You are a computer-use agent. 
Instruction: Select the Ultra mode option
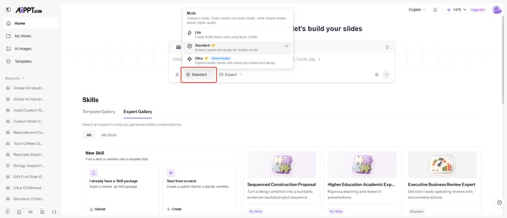238,61
